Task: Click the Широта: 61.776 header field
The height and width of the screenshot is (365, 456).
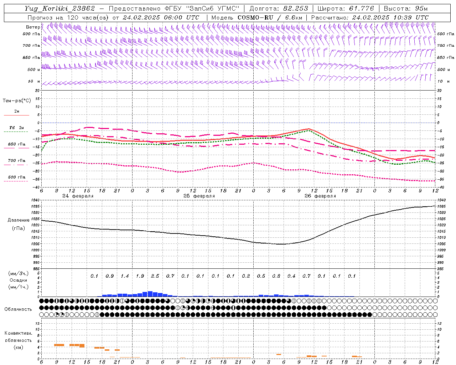Action: [x=346, y=9]
